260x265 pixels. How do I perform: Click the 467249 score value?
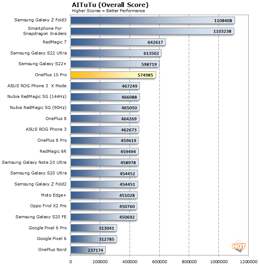(130, 86)
